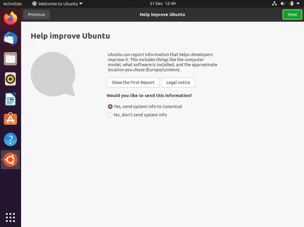Image resolution: width=304 pixels, height=227 pixels.
Task: Open the Welcome to Ubuntu app menu
Action: [x=57, y=4]
